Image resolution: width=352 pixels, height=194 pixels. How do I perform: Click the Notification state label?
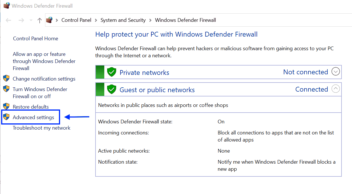(x=118, y=162)
